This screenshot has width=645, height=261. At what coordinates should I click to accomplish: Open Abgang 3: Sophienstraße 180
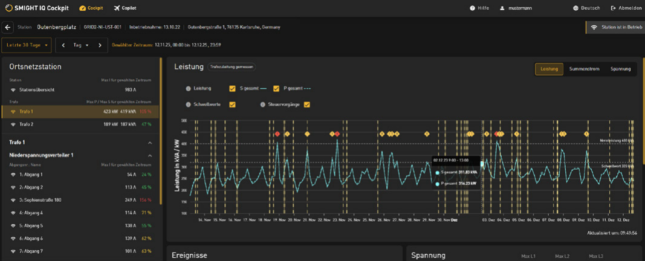coord(40,200)
